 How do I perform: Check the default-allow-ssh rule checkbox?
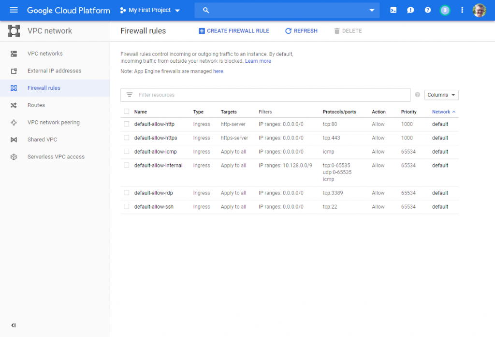tap(127, 207)
